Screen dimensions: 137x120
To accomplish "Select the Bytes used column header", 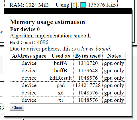I will coord(88,56).
